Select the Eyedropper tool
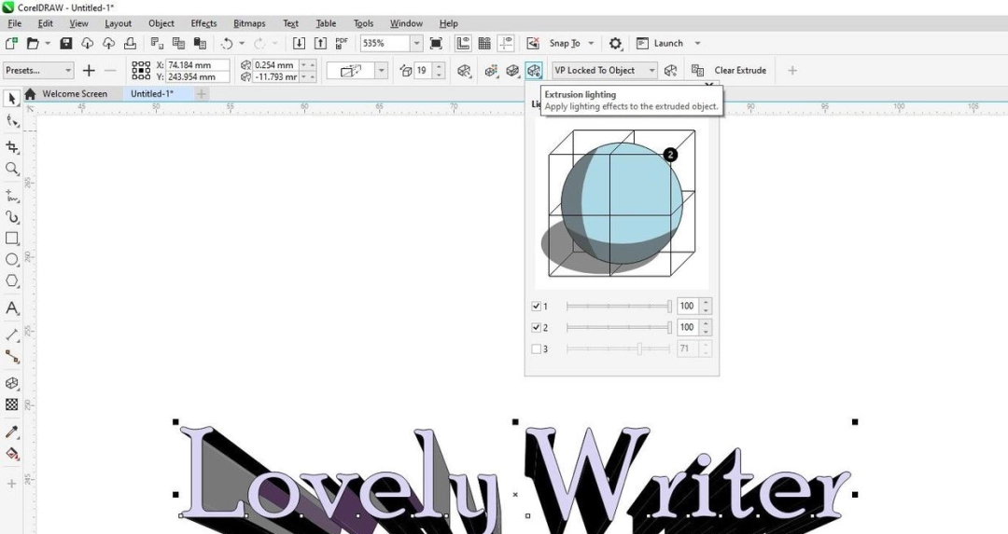Viewport: 1008px width, 534px height. [11, 431]
